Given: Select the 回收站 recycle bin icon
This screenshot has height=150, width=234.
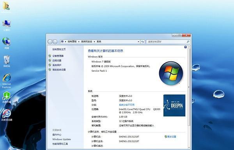Looking at the screenshot, I should (x=7, y=61).
